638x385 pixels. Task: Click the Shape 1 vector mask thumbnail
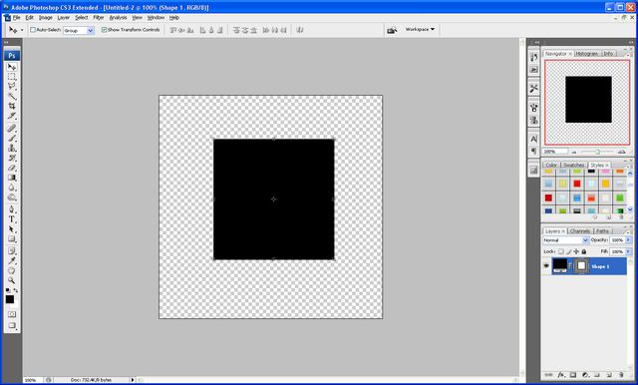tap(581, 266)
